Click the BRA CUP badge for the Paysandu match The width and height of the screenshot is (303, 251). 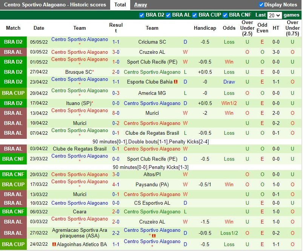point(13,184)
